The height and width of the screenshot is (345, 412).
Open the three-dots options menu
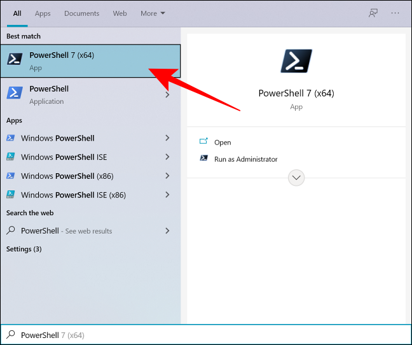tap(395, 13)
